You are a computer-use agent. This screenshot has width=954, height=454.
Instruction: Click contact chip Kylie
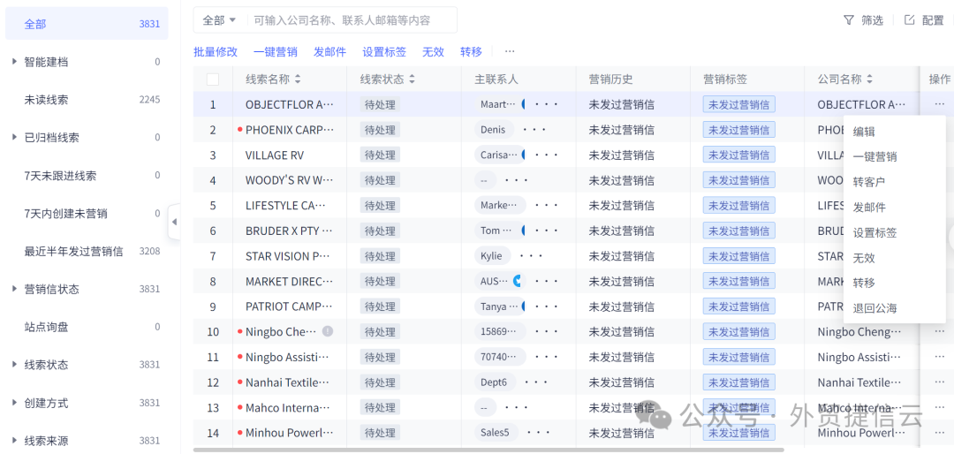coord(492,256)
